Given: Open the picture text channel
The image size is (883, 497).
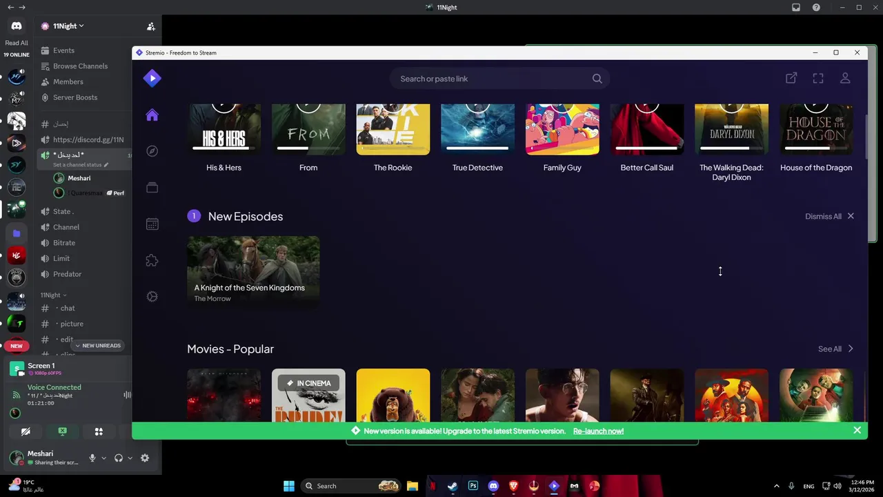Looking at the screenshot, I should [x=72, y=324].
